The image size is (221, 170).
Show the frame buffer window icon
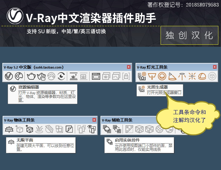tap(96, 76)
